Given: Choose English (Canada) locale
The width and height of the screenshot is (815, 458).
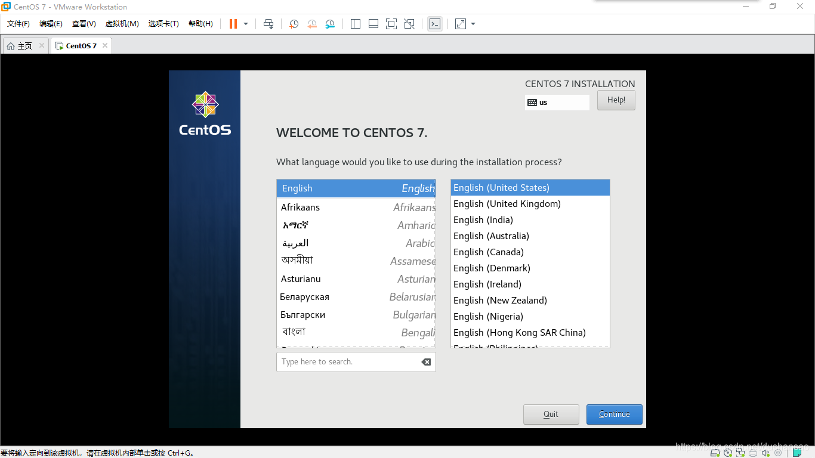Looking at the screenshot, I should coord(530,252).
